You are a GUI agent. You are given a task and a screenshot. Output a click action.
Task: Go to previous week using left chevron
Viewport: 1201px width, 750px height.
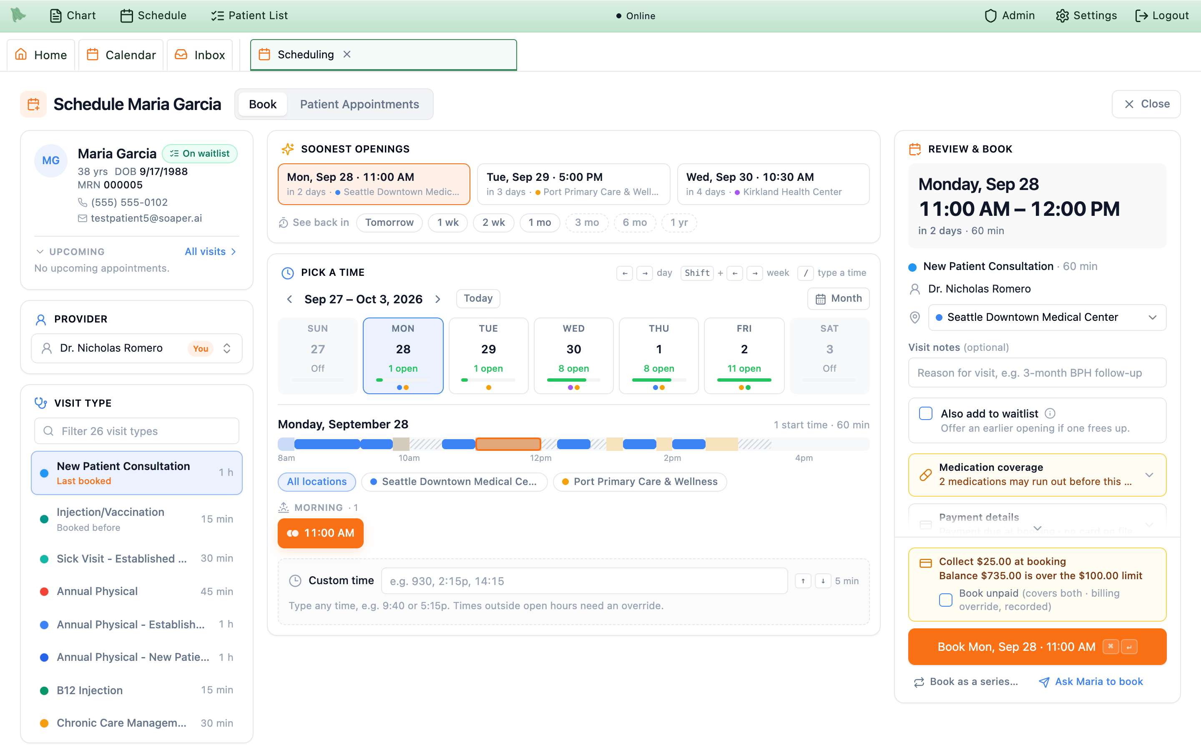coord(290,299)
